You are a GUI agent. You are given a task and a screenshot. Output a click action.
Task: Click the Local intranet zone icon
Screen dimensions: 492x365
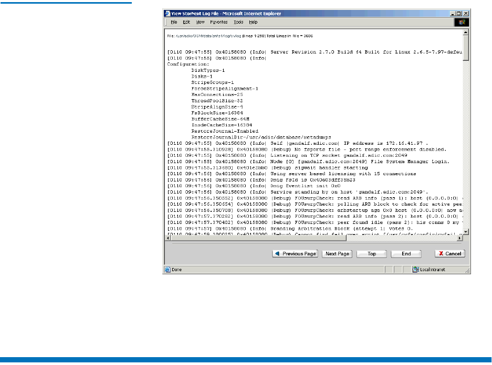tap(416, 270)
